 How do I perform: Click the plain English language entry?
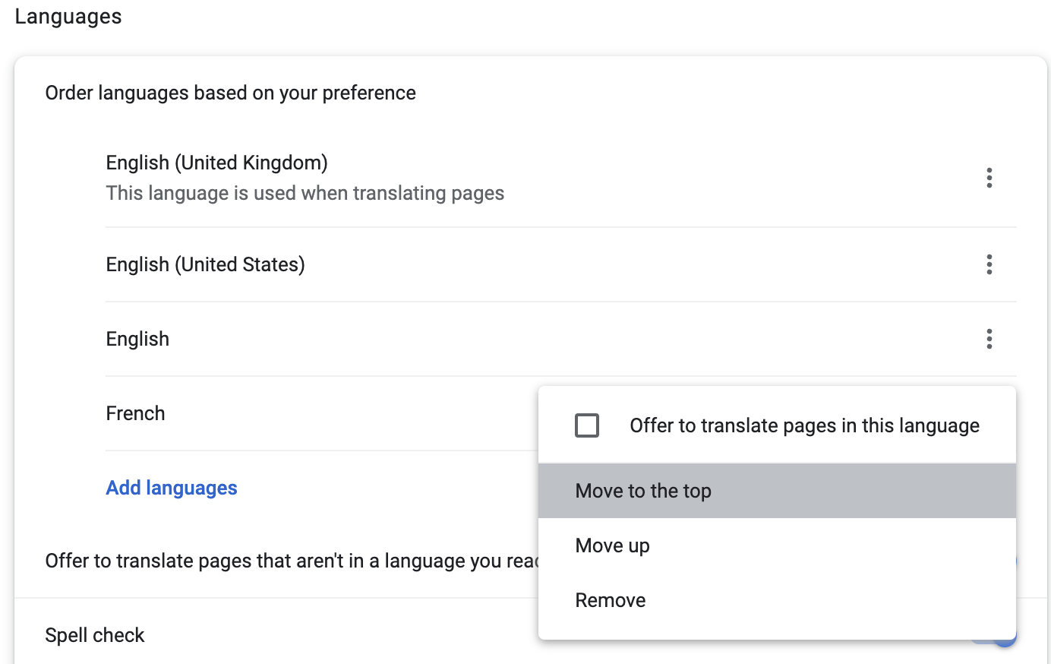coord(137,339)
